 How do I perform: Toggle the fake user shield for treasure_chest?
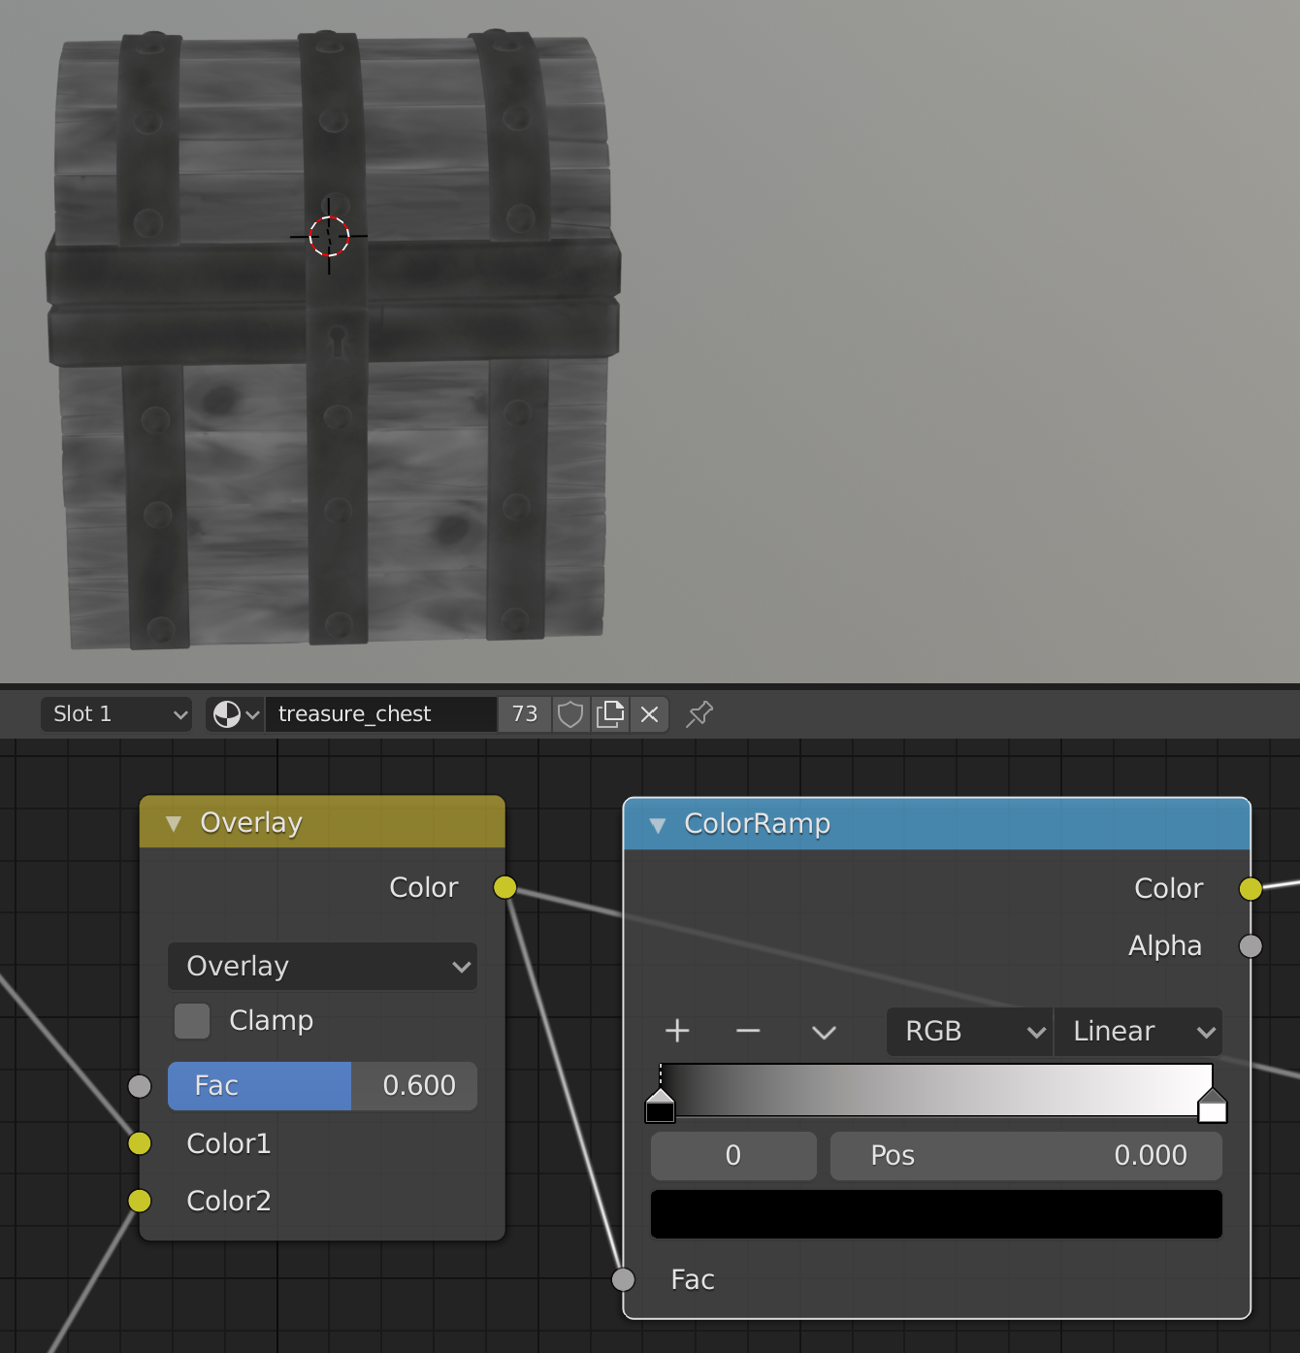pos(570,713)
